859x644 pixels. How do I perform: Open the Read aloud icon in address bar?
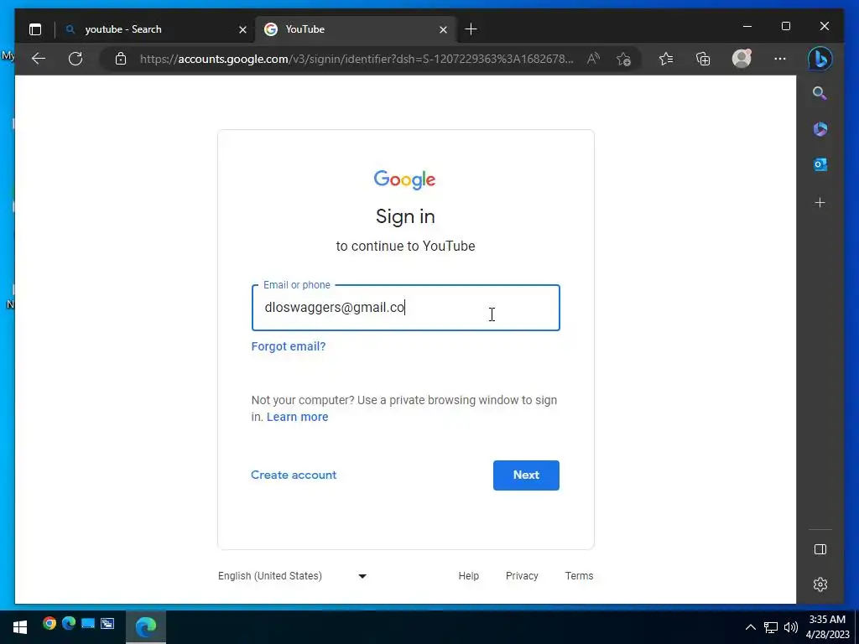[x=593, y=59]
